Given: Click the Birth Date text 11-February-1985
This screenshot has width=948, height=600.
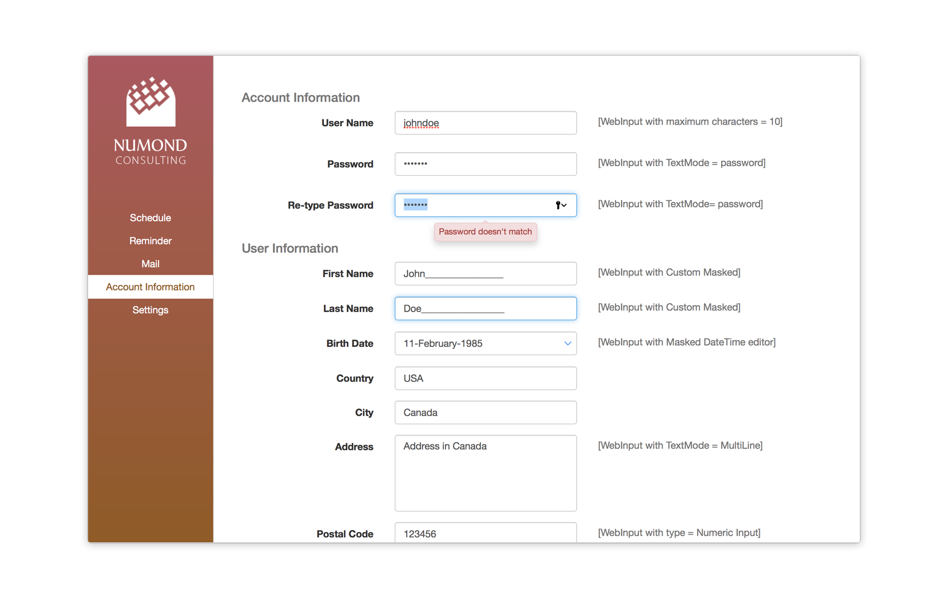Looking at the screenshot, I should (x=443, y=344).
